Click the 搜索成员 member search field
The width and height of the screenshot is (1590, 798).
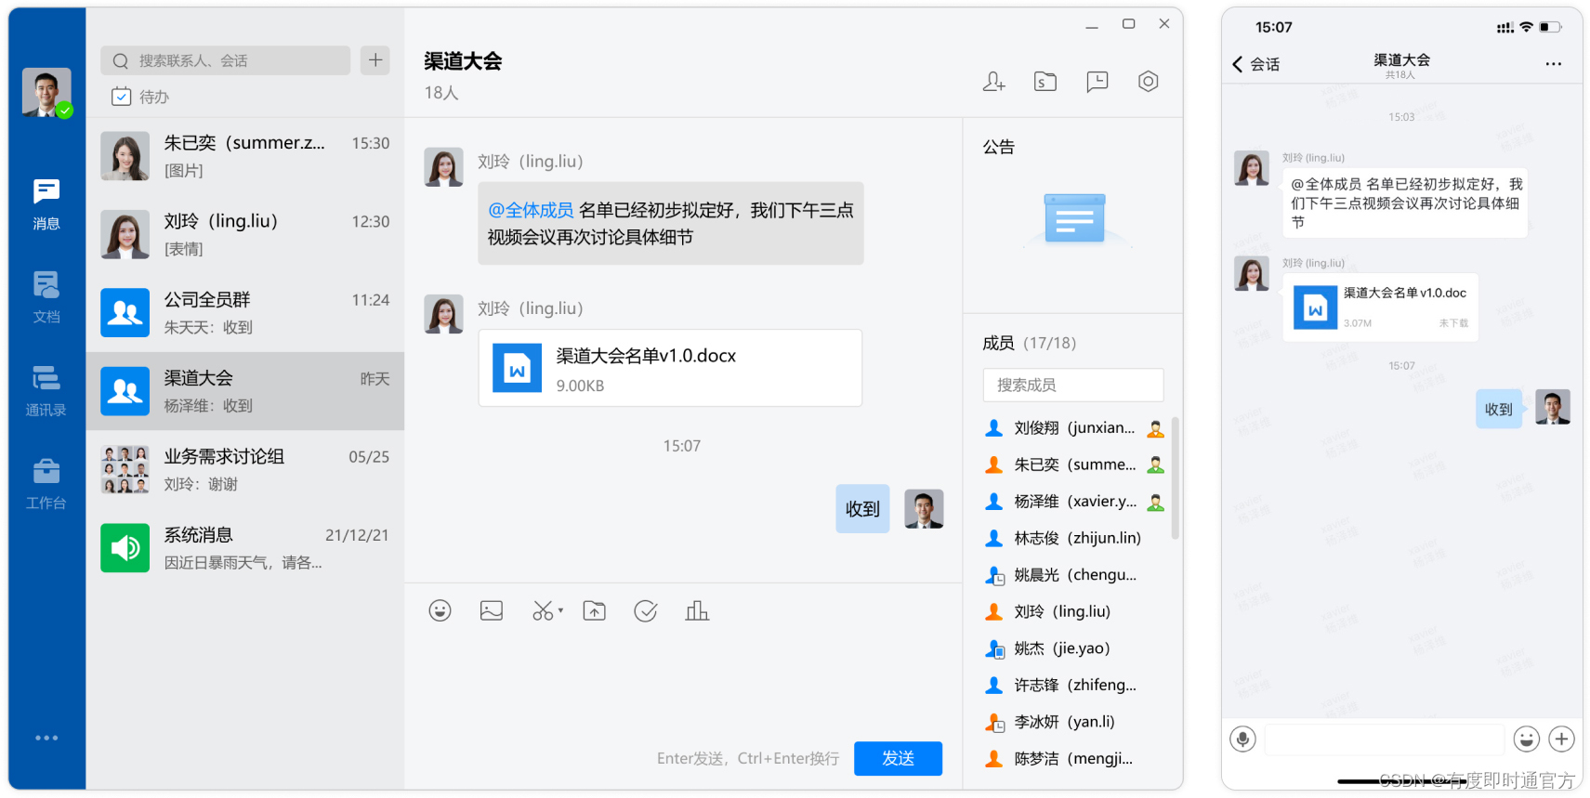(1073, 385)
